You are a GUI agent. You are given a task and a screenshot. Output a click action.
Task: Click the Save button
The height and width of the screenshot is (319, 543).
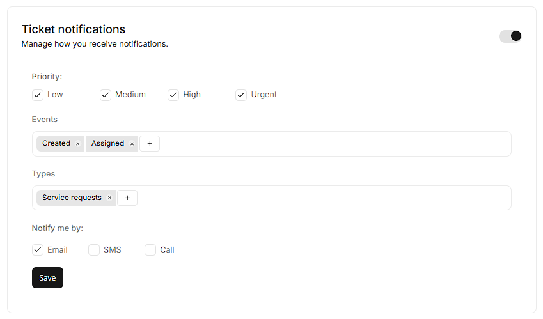(x=47, y=278)
